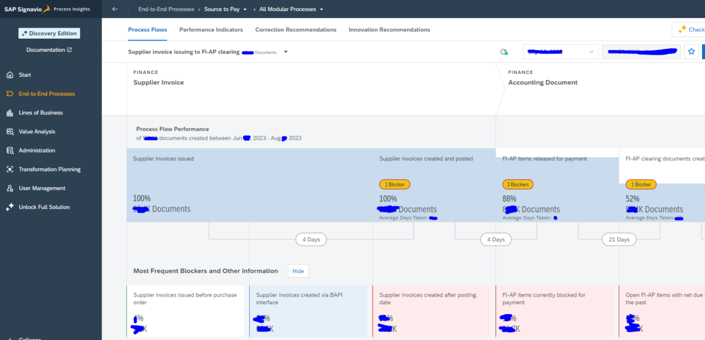Expand the Supplier invoice issuing process selector

(x=286, y=52)
